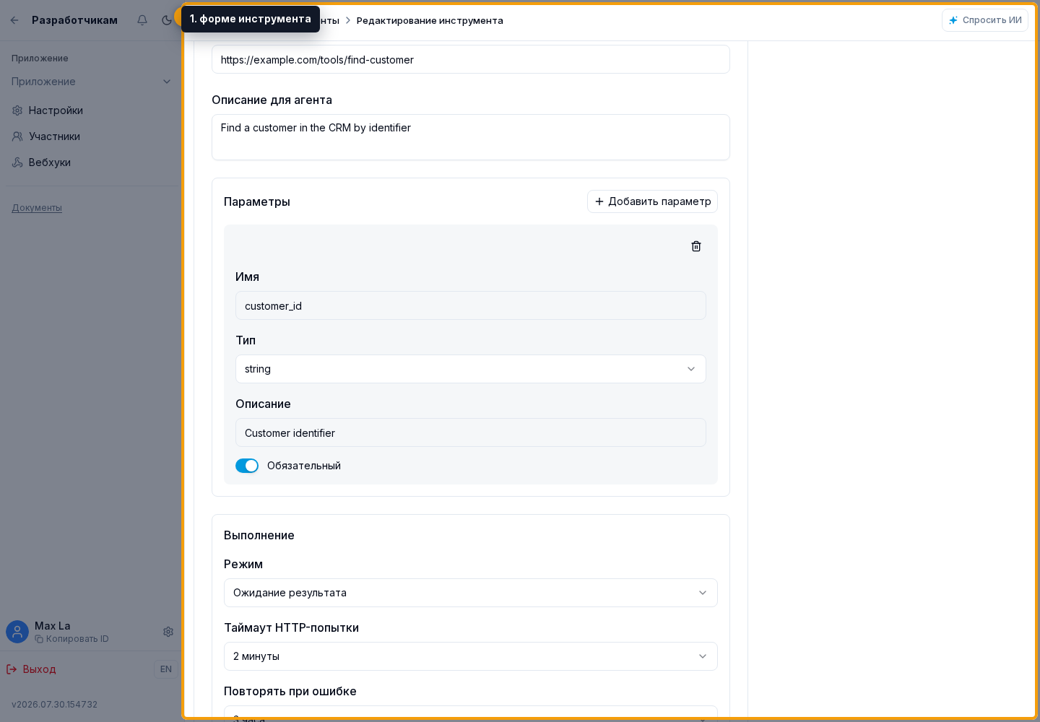Click the Описание для агента text area

click(471, 137)
